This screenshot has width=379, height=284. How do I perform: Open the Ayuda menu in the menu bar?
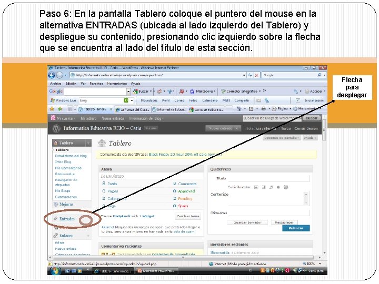click(x=136, y=84)
